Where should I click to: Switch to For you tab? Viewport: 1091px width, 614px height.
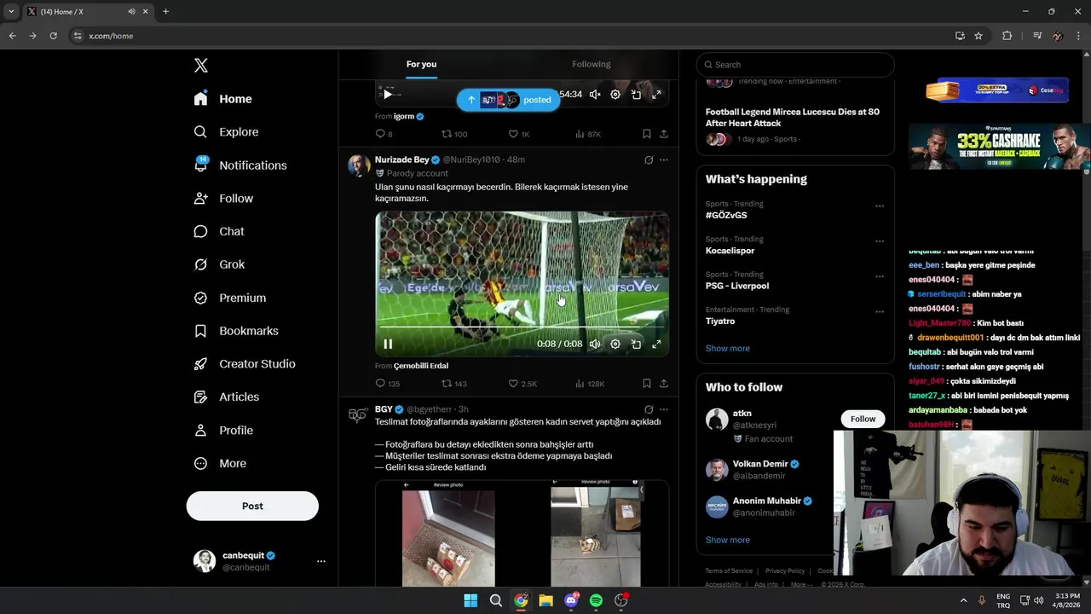click(x=421, y=64)
